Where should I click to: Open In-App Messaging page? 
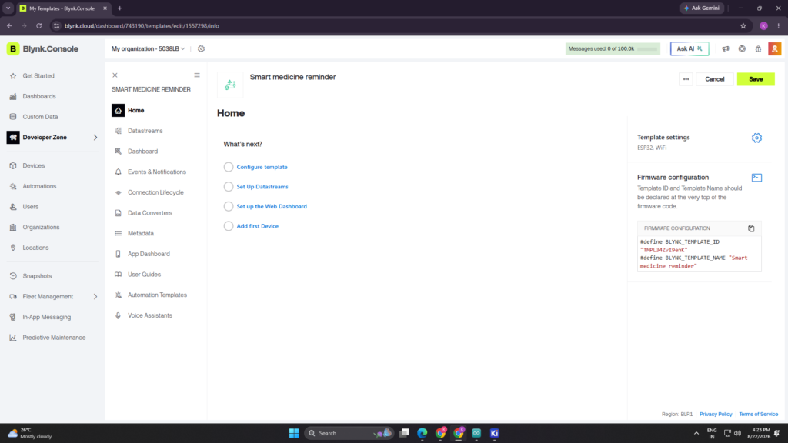click(46, 318)
